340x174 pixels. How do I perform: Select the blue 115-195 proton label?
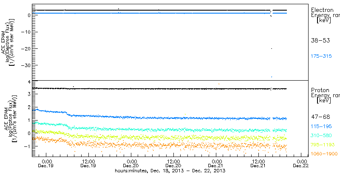coord(321,126)
